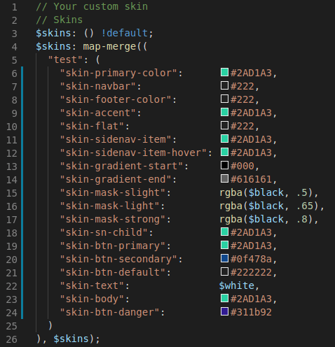Image resolution: width=335 pixels, height=347 pixels.
Task: Open color picker for skin-primary-color swatch
Action: point(224,72)
